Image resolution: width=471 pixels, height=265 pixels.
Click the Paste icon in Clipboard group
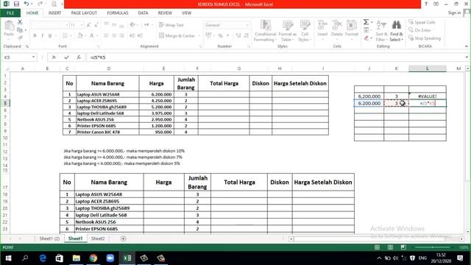(x=9, y=29)
